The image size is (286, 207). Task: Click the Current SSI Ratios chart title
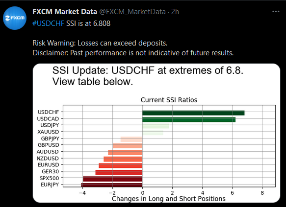pyautogui.click(x=169, y=100)
